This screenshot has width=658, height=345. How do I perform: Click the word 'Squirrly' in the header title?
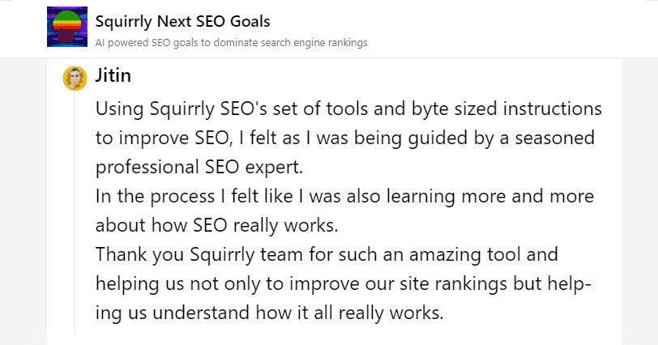click(x=124, y=22)
